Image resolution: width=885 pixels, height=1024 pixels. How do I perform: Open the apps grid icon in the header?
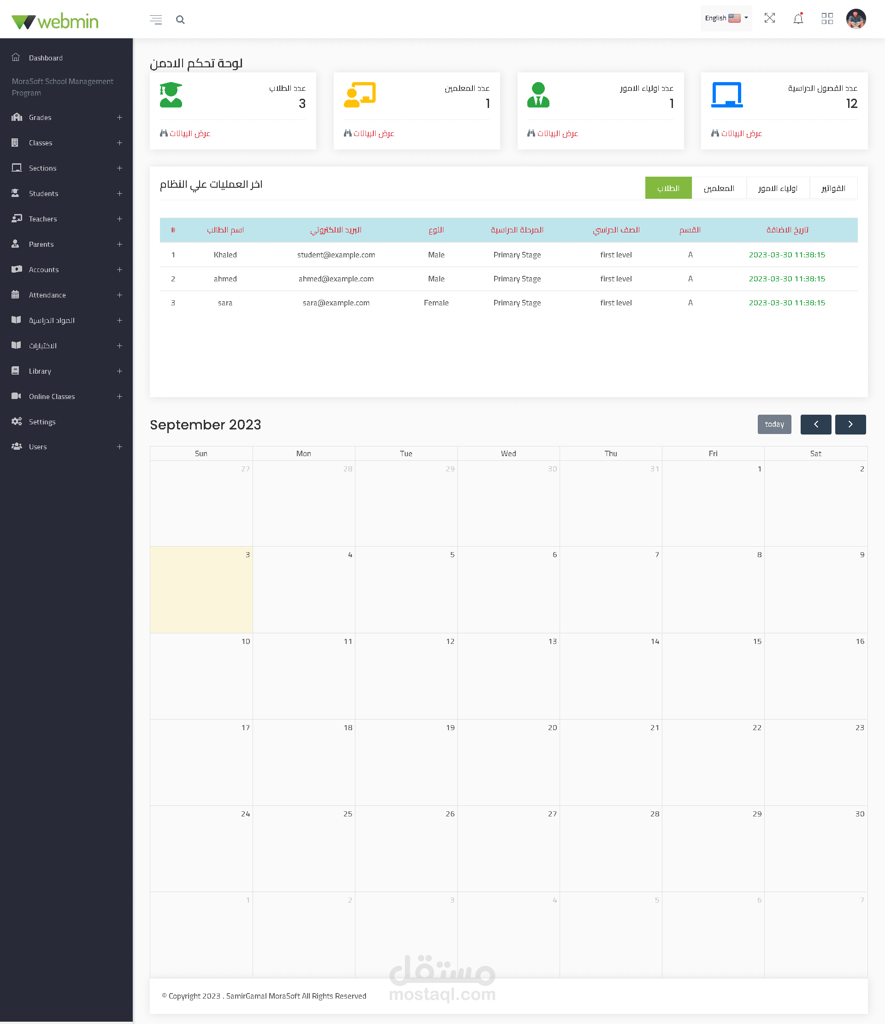pos(828,19)
